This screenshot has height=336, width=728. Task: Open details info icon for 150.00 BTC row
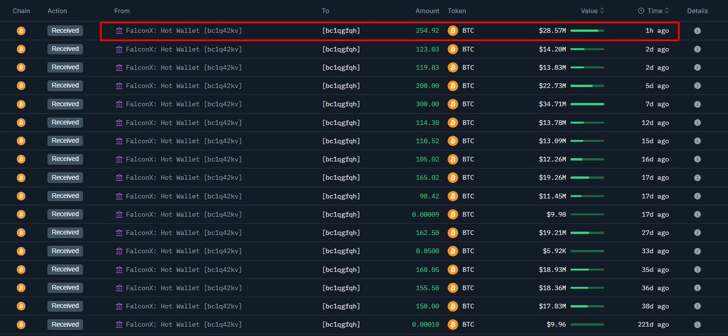coord(697,306)
